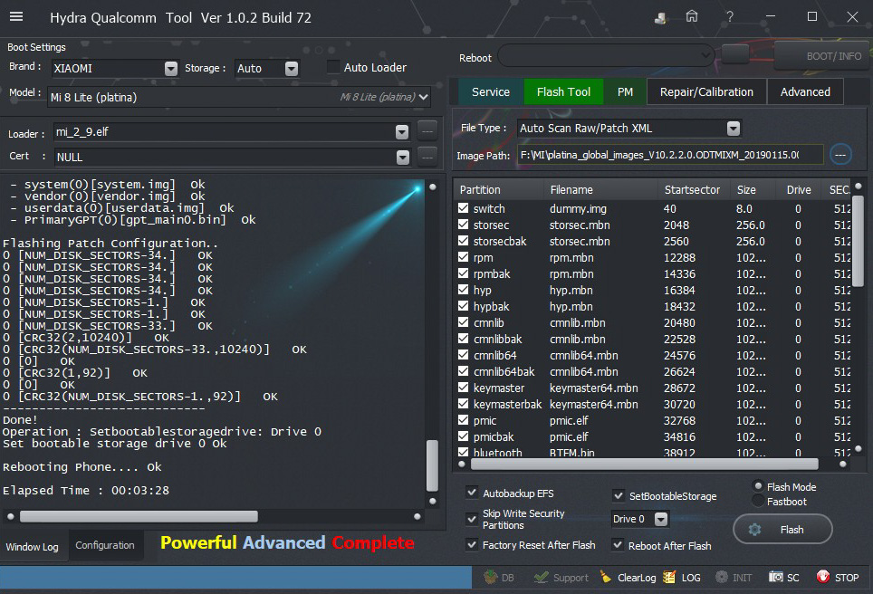The image size is (873, 594).
Task: Click the blank button next to Reboot dropdown
Action: pos(735,55)
